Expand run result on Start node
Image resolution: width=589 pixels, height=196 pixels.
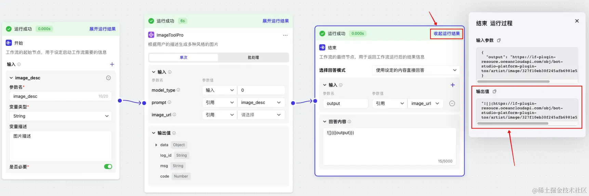pyautogui.click(x=103, y=29)
